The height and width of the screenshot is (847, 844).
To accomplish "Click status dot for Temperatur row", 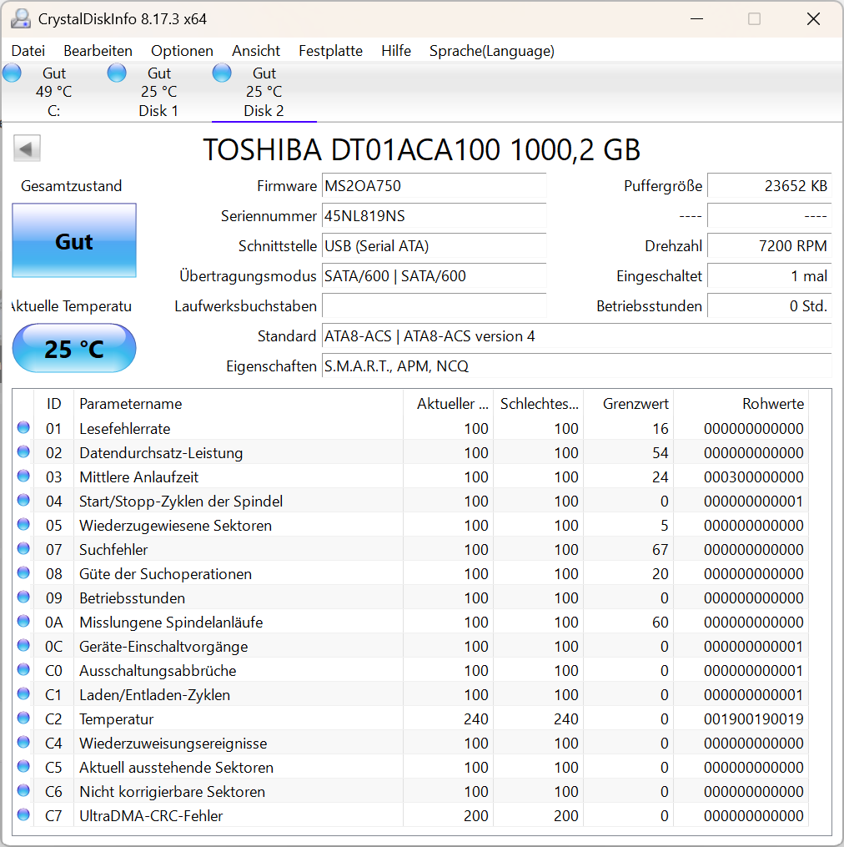I will point(23,718).
